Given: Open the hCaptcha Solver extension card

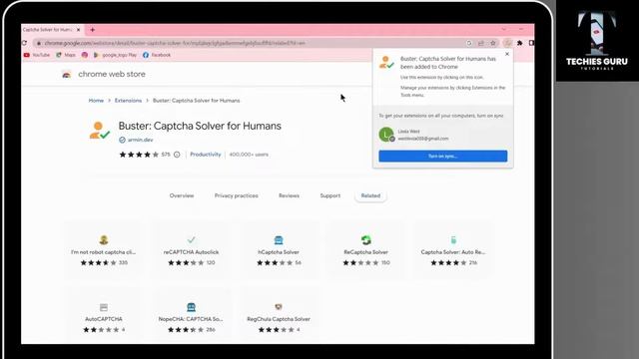Looking at the screenshot, I should pos(279,250).
